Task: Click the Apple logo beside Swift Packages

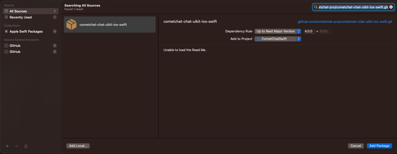Action: point(6,31)
